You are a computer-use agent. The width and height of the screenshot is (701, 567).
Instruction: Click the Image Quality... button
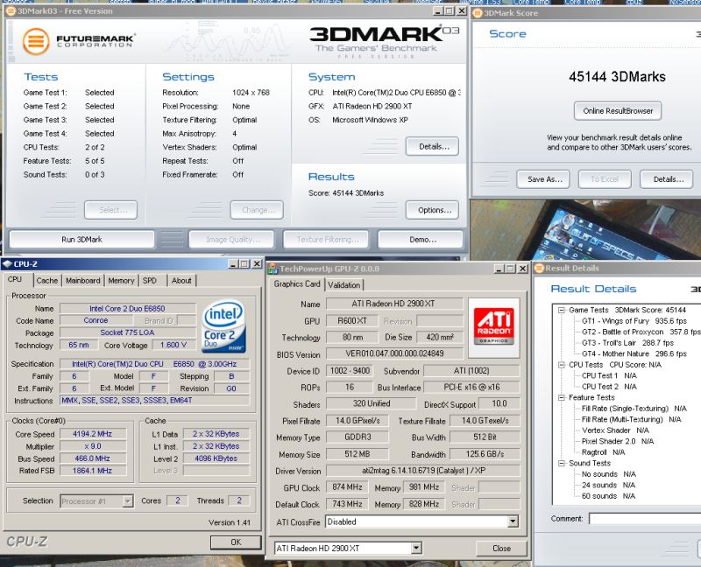pos(231,239)
